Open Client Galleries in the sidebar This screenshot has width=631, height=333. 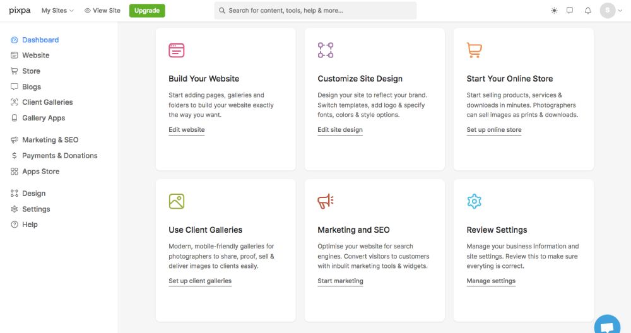[47, 102]
